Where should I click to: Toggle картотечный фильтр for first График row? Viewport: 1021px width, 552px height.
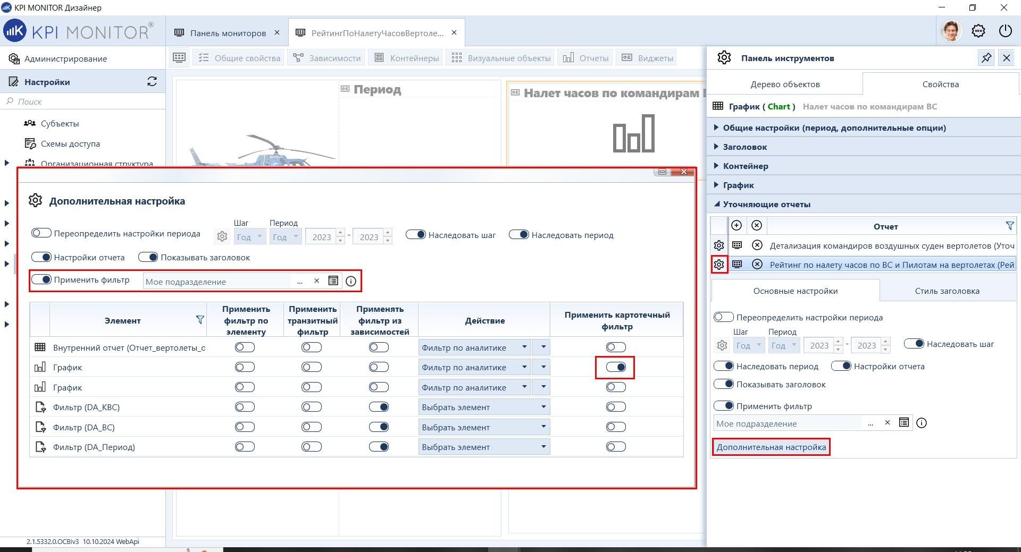(616, 367)
